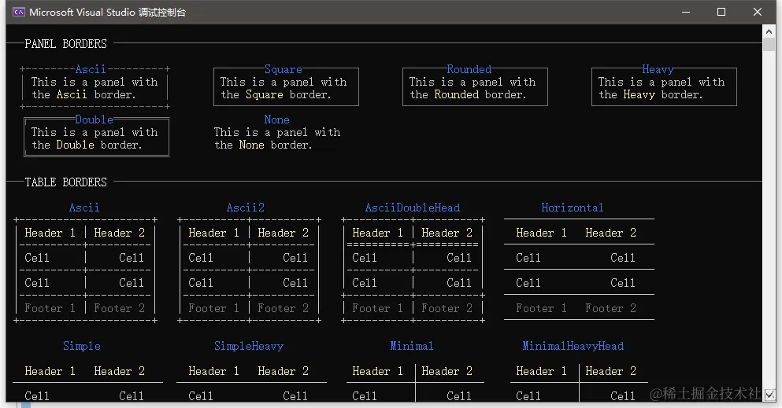Click 'Header 2' in the SimpleHeavy table
782x408 pixels.
(284, 371)
